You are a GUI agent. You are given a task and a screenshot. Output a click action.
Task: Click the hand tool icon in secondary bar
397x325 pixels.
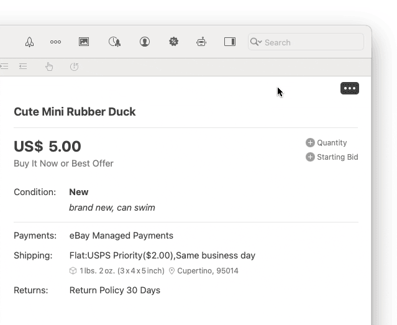point(50,66)
